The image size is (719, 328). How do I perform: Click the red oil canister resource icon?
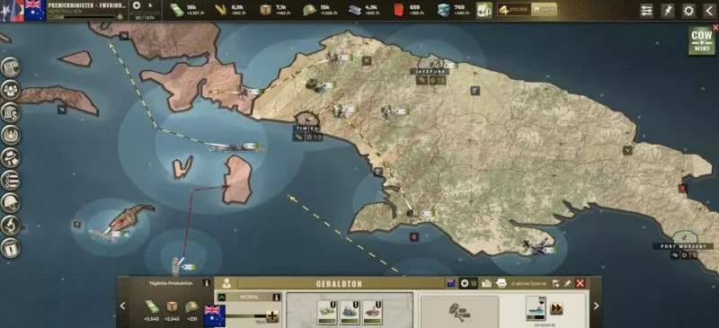[x=399, y=10]
